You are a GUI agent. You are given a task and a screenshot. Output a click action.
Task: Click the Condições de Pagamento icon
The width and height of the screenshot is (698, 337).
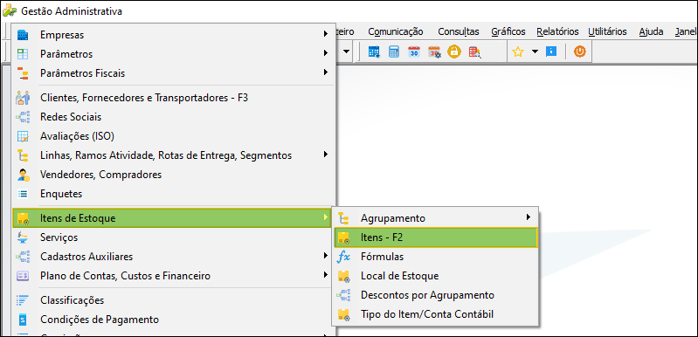pos(23,320)
